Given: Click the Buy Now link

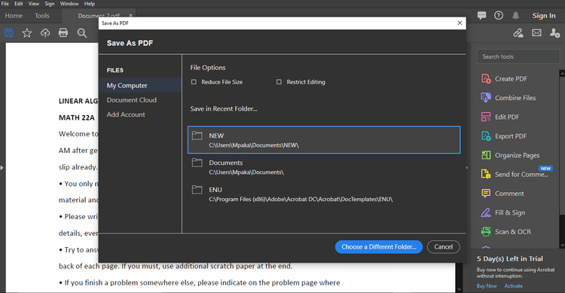Looking at the screenshot, I should tap(487, 285).
